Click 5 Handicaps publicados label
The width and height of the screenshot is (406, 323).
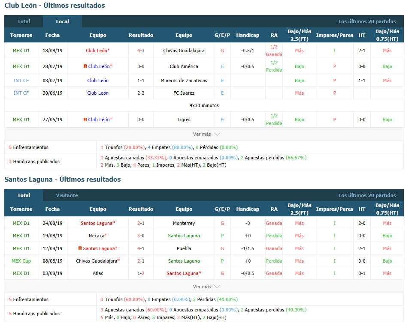pos(34,314)
